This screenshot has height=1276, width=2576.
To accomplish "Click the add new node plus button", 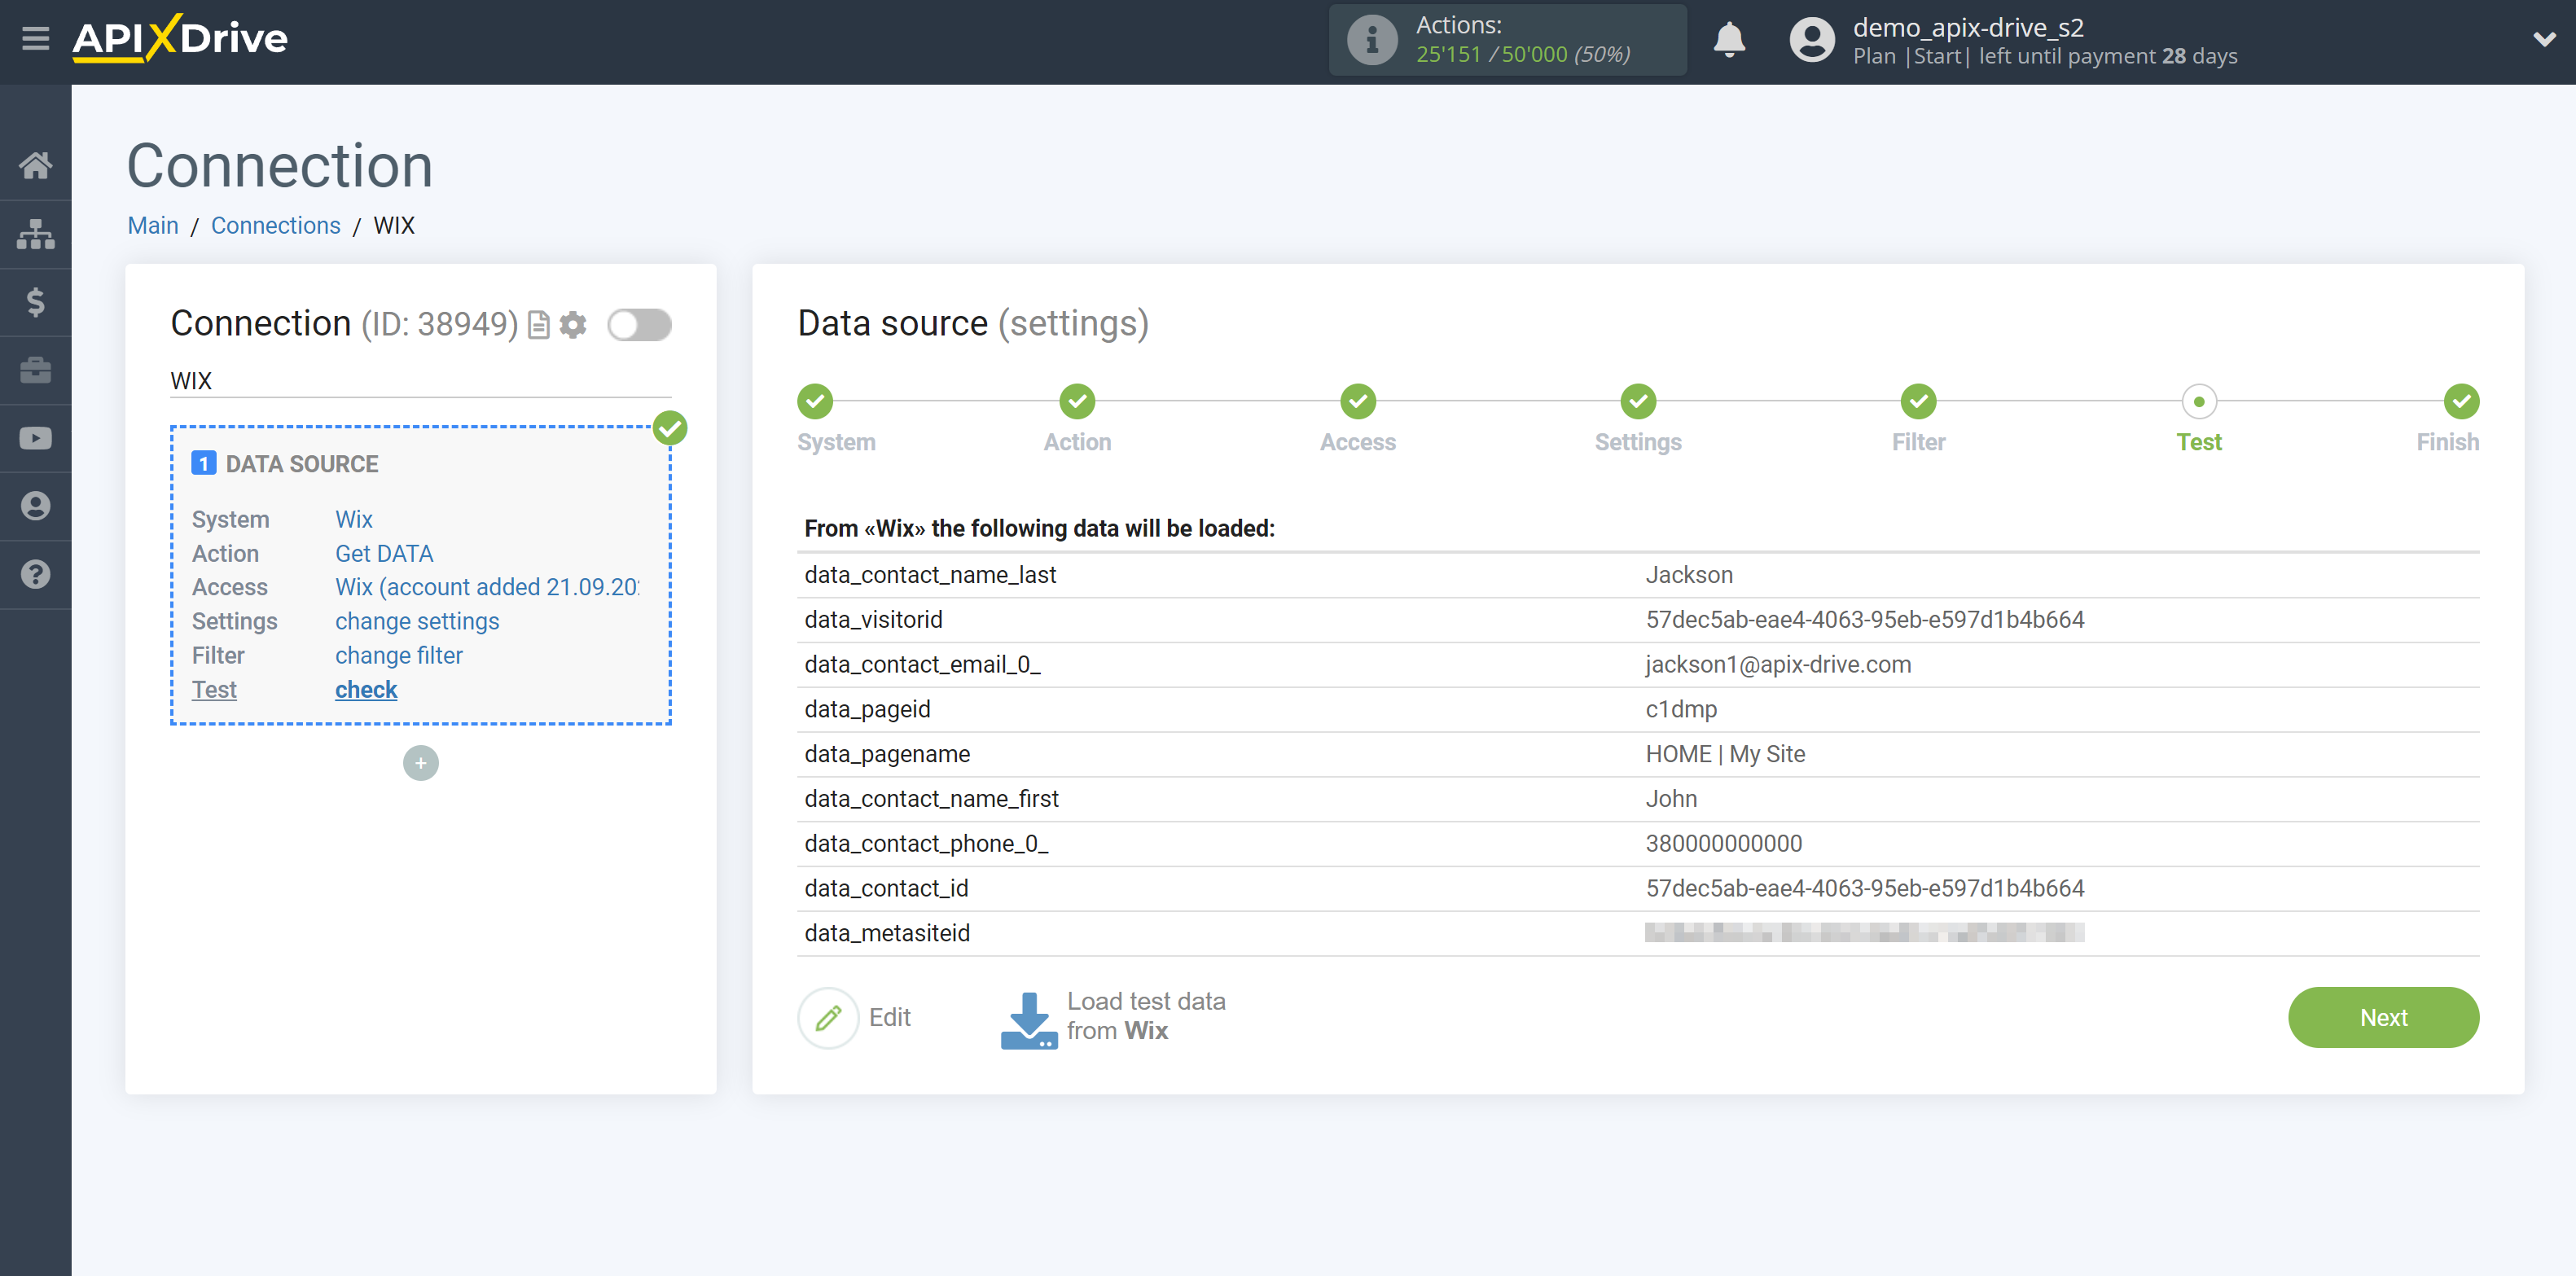I will 420,762.
